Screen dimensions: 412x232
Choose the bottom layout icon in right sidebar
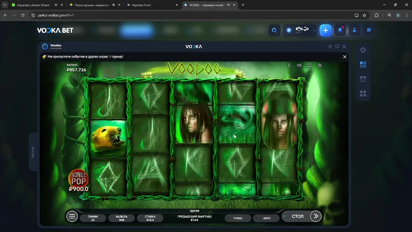(363, 94)
